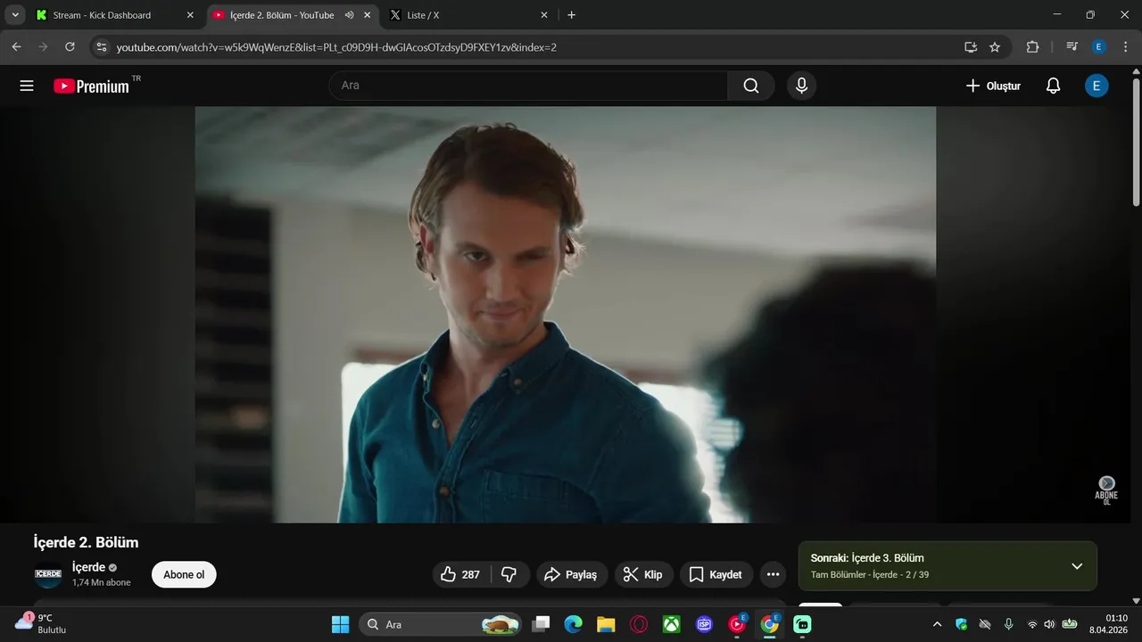Screen dimensions: 1142x642
Task: Create a clip with Klip button
Action: tap(643, 574)
